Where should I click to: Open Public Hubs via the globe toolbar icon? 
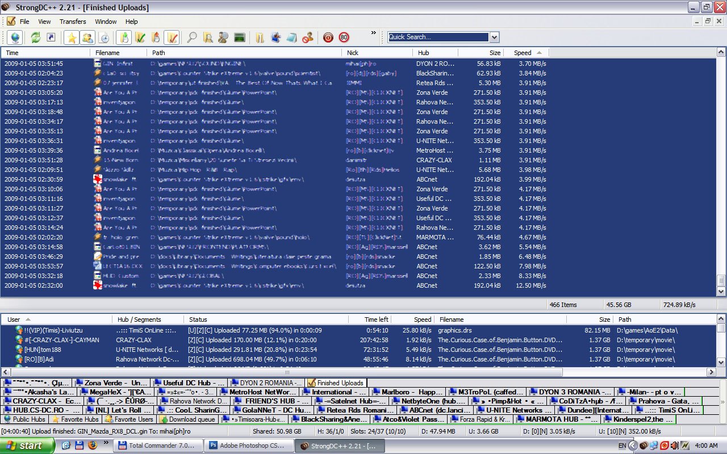tap(15, 37)
